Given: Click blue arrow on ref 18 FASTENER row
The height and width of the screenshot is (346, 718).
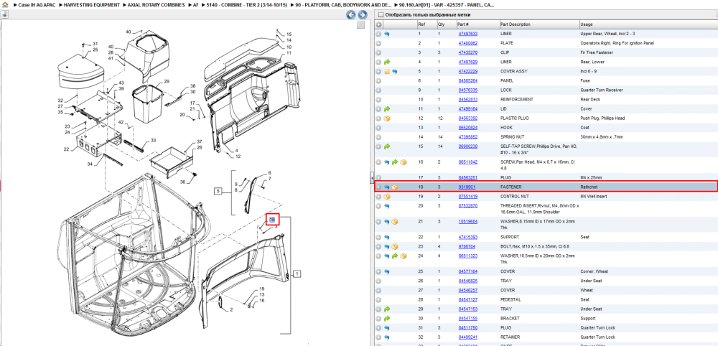Looking at the screenshot, I should pos(387,187).
